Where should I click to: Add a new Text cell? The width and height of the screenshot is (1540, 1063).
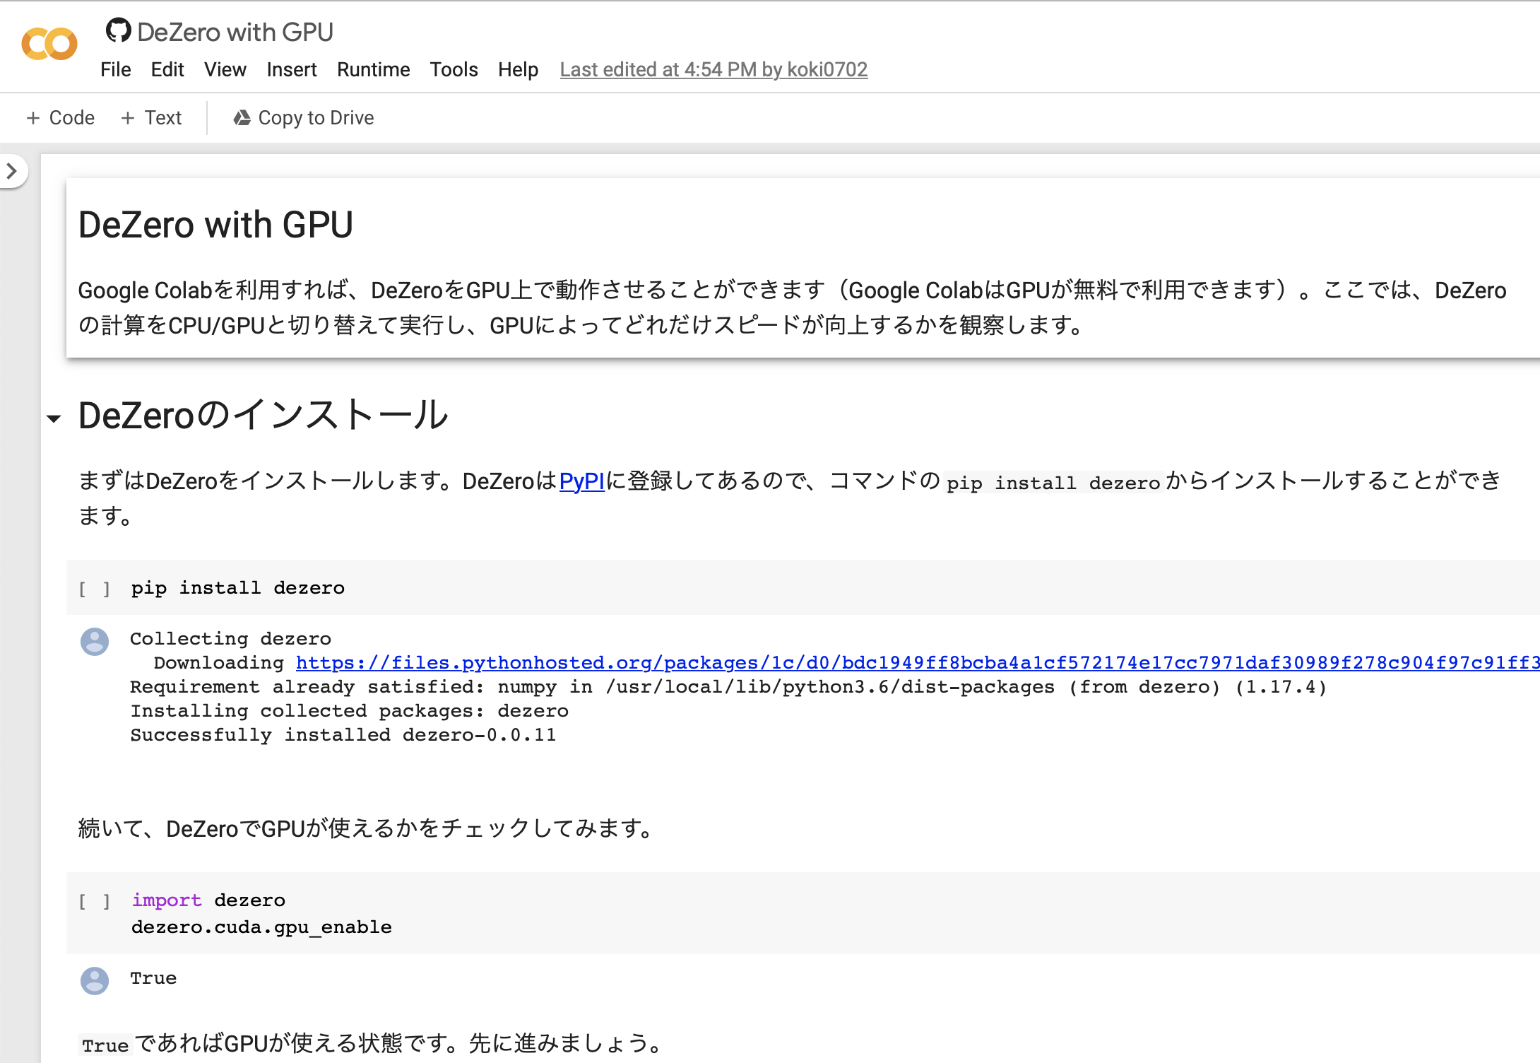pos(151,117)
